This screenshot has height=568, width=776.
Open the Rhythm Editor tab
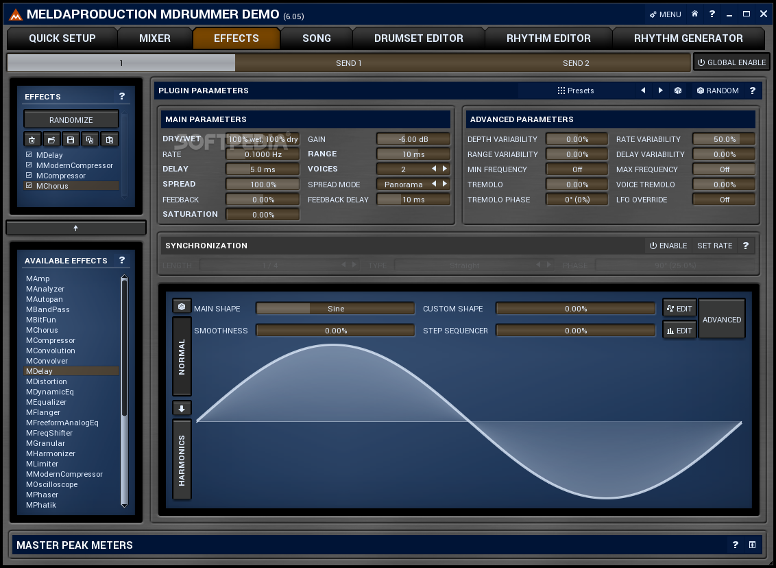coord(548,38)
